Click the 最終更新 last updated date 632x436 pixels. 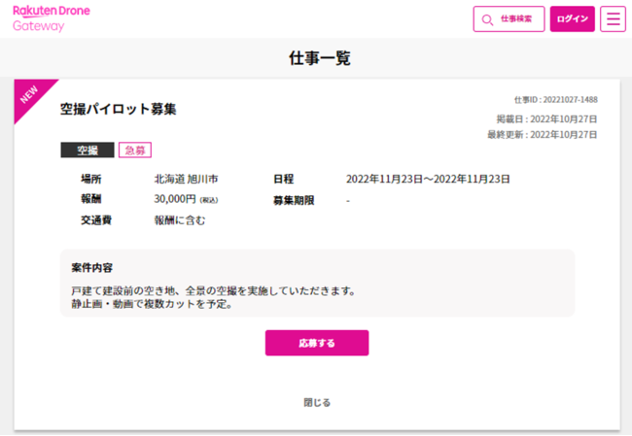click(542, 135)
